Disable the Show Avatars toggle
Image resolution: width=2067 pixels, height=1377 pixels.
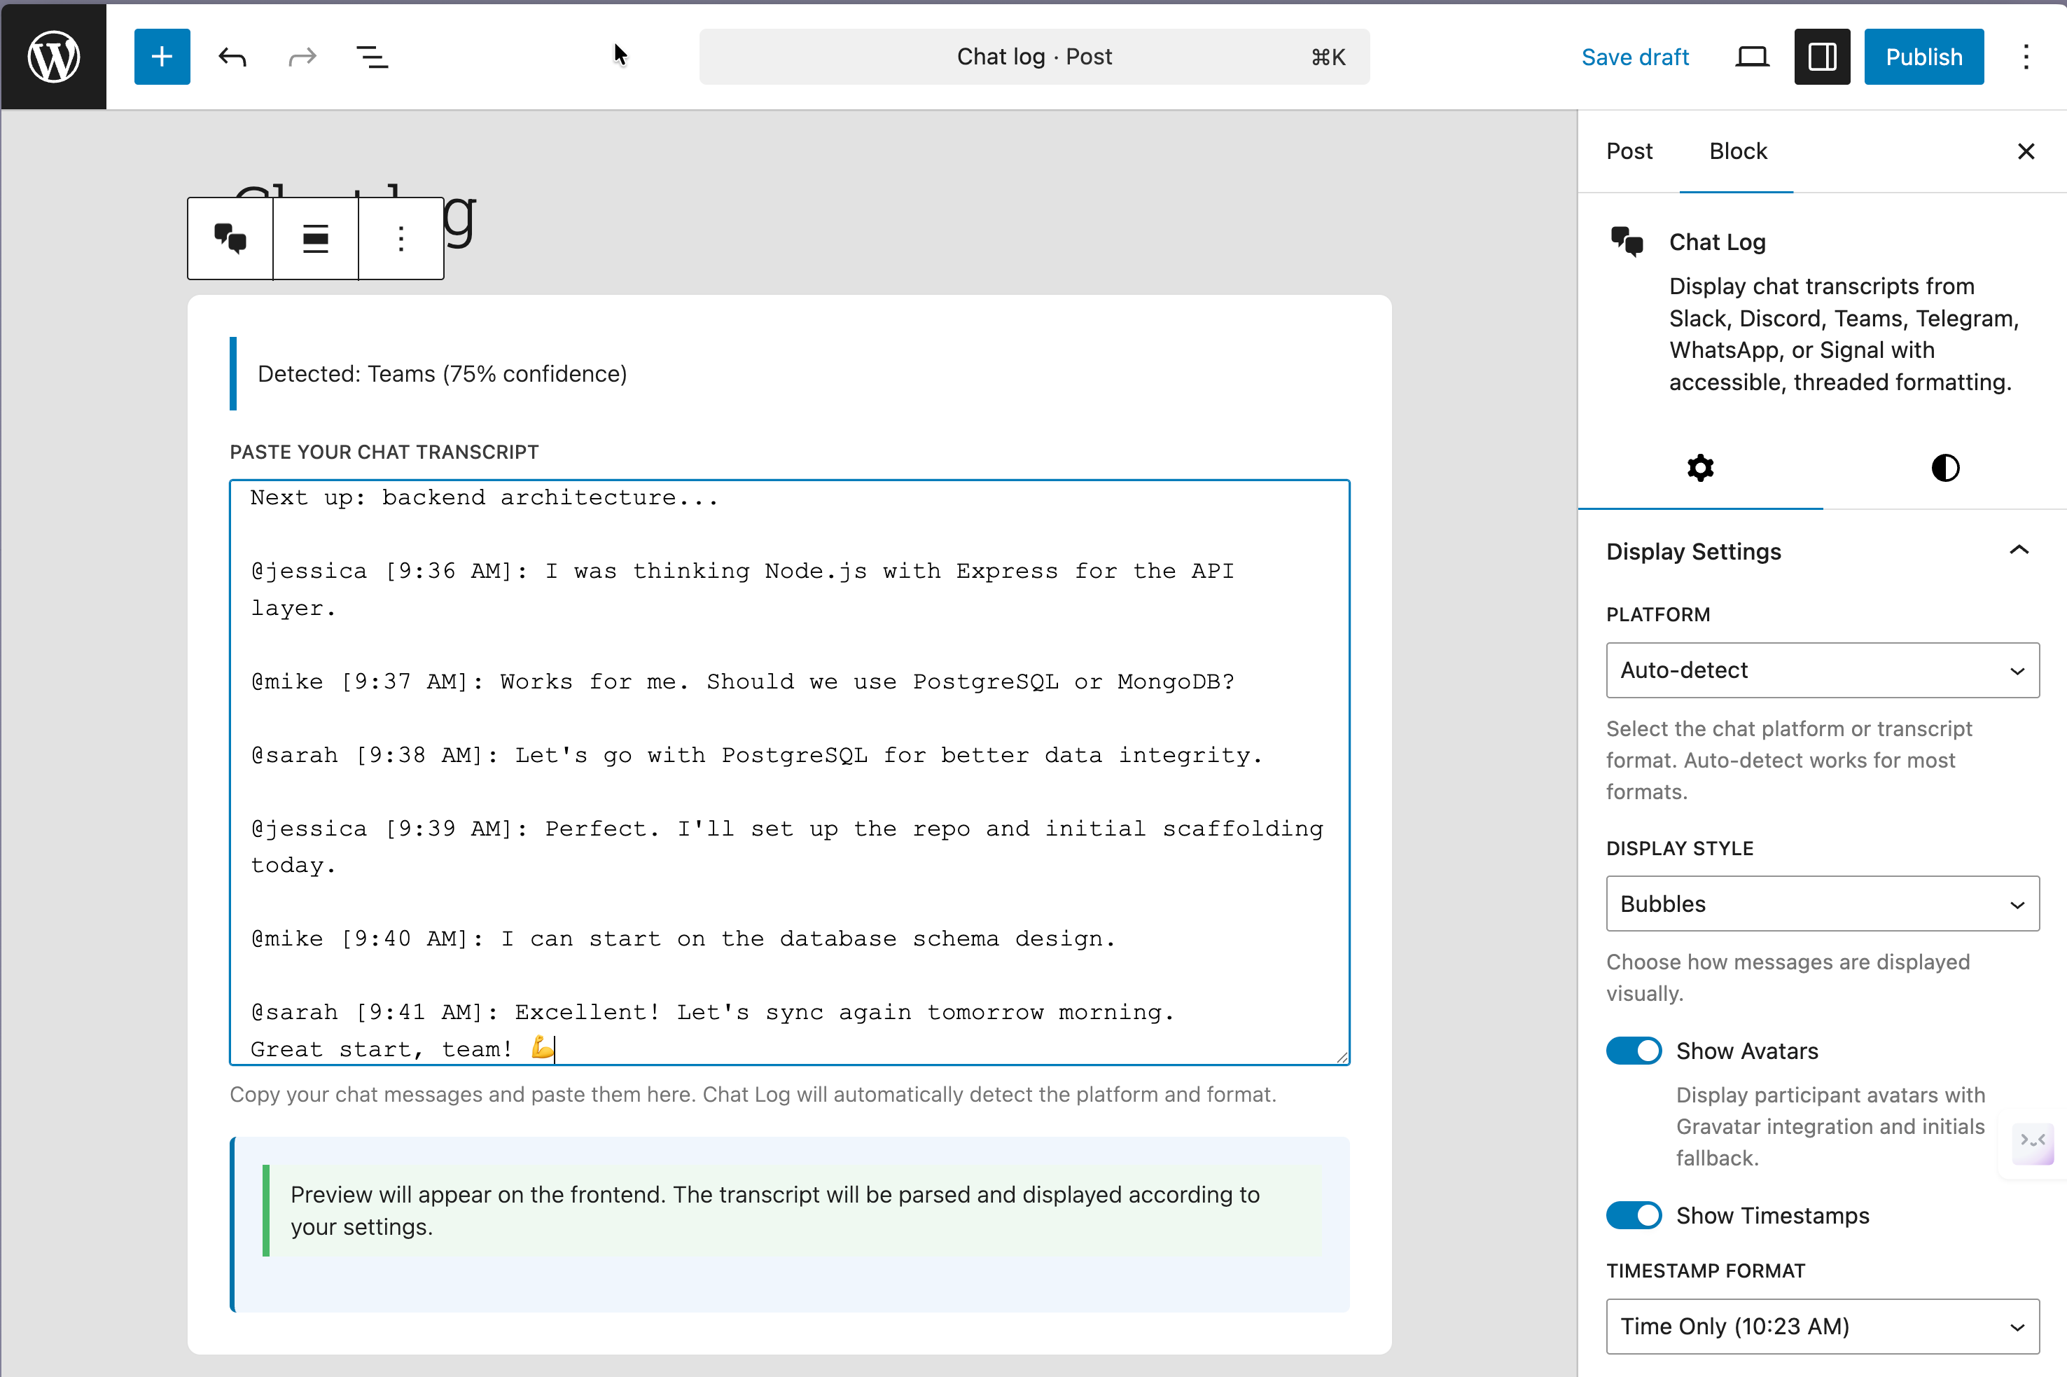pos(1634,1051)
